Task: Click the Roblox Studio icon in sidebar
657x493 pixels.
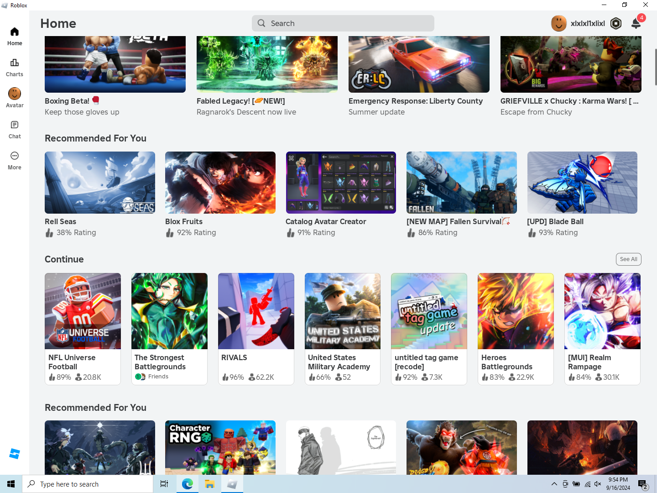Action: point(15,454)
